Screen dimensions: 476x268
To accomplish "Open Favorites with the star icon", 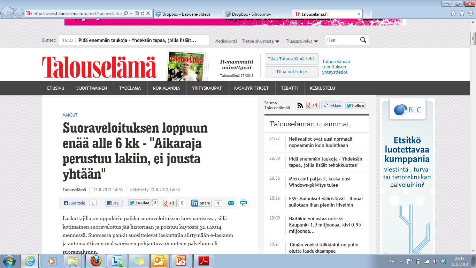I will pos(462,13).
